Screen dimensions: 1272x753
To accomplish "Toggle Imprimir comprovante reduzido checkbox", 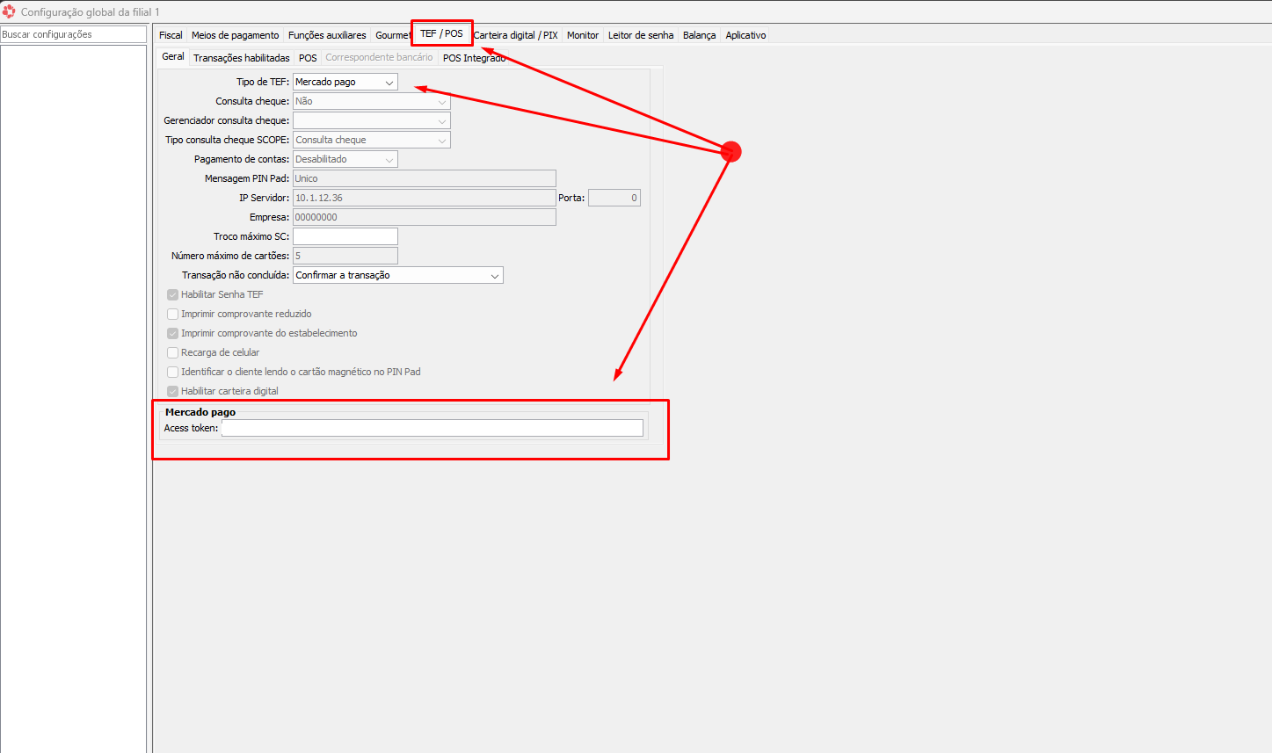I will [173, 314].
